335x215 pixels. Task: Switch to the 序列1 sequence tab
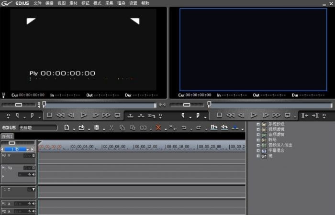(7, 136)
